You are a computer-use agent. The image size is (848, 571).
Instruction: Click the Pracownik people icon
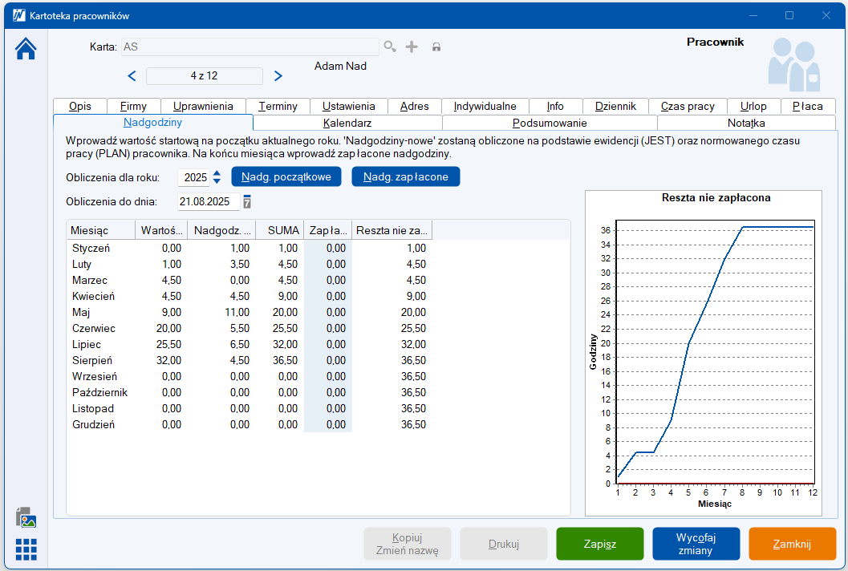point(793,63)
